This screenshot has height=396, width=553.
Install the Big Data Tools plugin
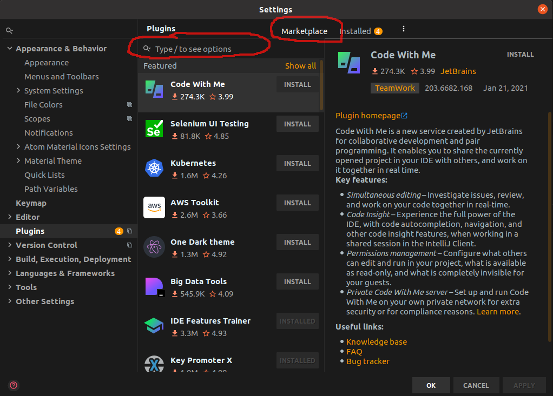click(297, 281)
